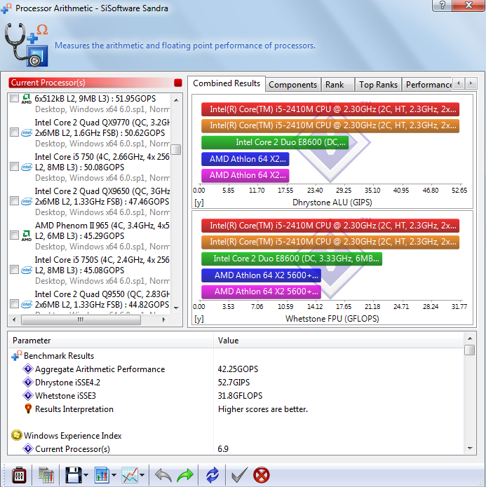Check the Intel Core 2 Quad Q9550 box

tap(14, 303)
